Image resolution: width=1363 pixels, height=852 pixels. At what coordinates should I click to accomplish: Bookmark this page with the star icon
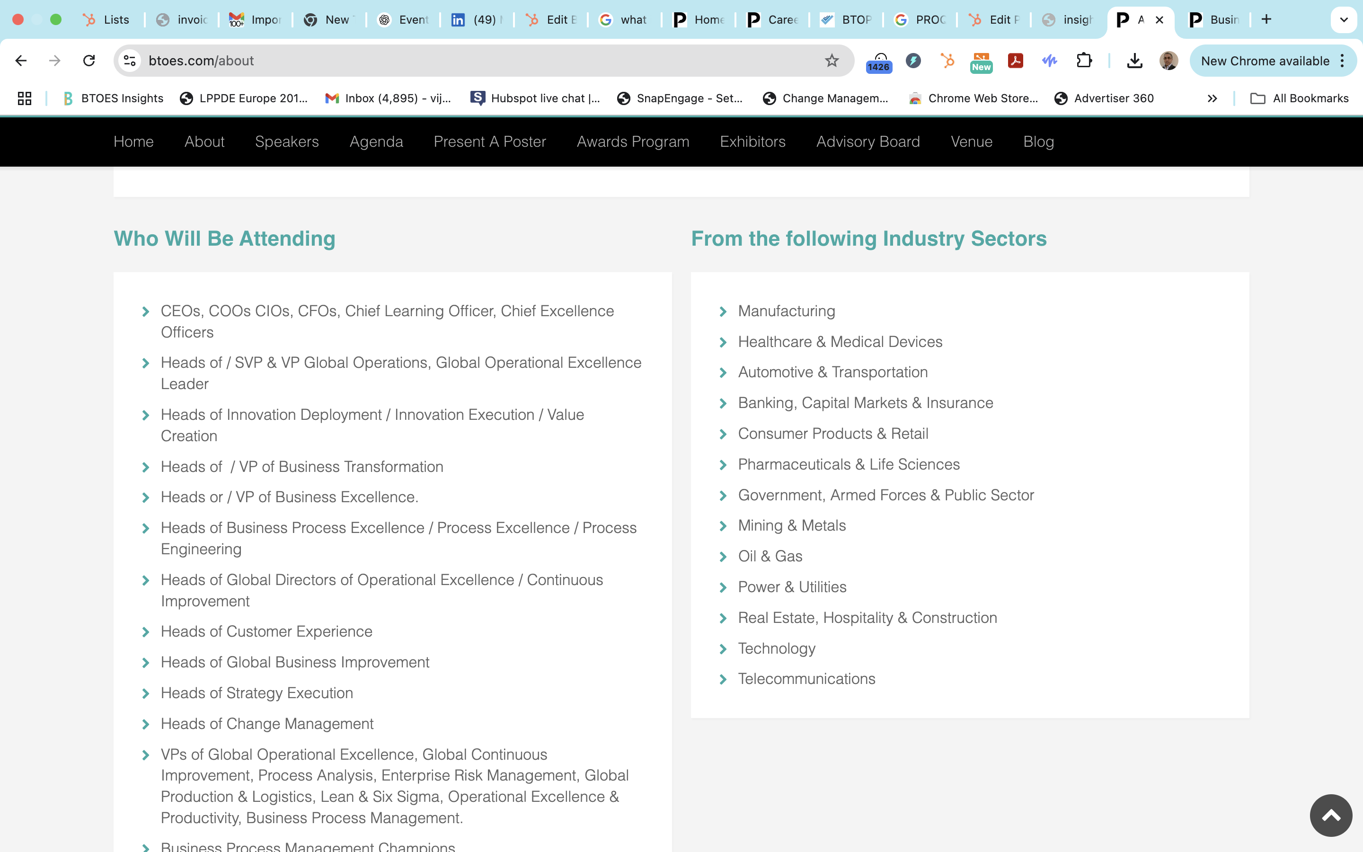tap(832, 61)
